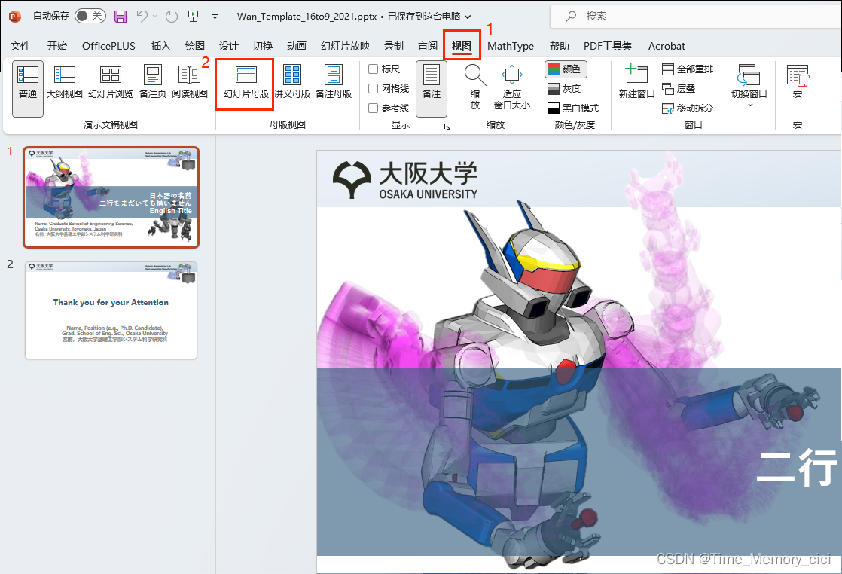Select slide 2 Thank you thumbnail
The height and width of the screenshot is (574, 842).
pos(111,310)
